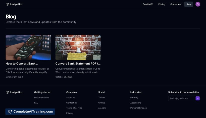206x118 pixels.
Task: Visit the FAQ footer link
Action: click(x=36, y=103)
